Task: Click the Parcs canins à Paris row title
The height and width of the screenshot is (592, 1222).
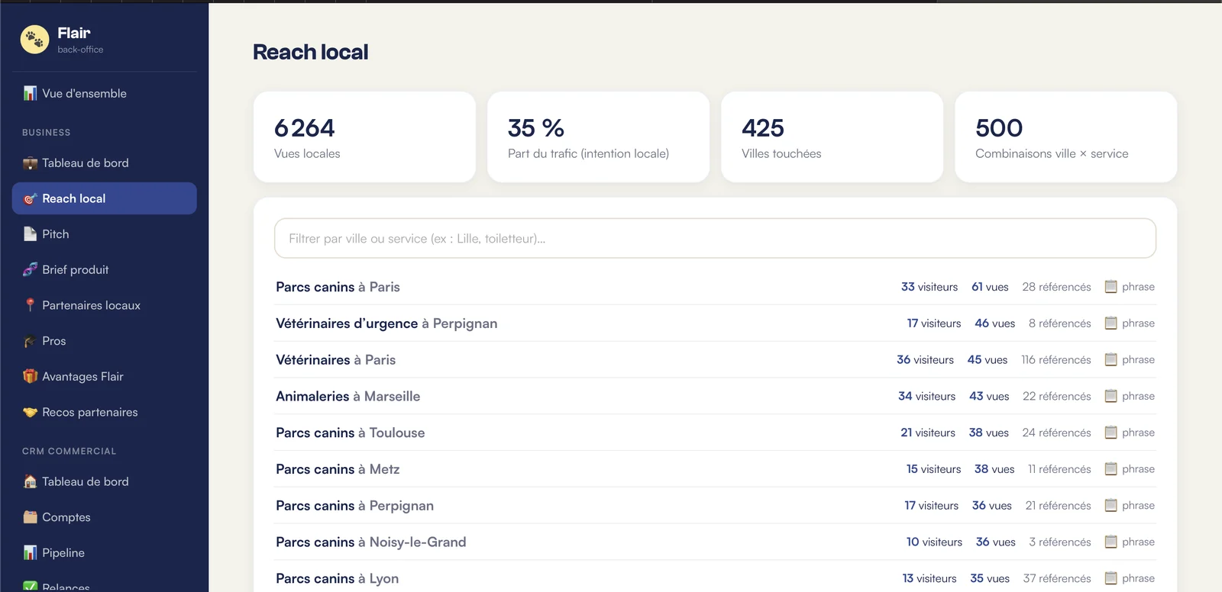Action: pos(338,287)
